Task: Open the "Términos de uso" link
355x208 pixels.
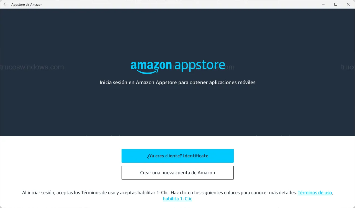Action: pyautogui.click(x=315, y=193)
